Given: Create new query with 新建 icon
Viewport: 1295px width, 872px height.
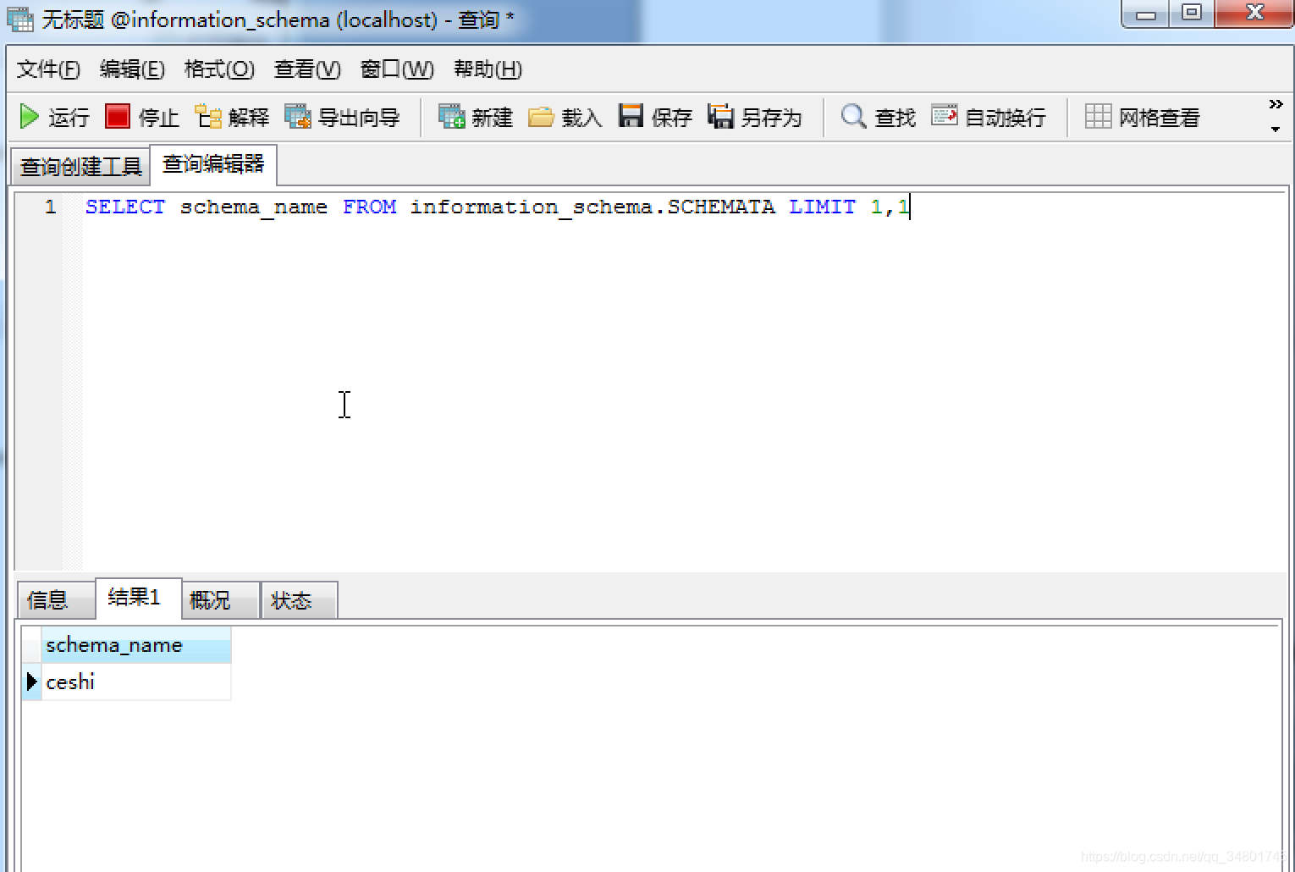Looking at the screenshot, I should (x=451, y=116).
